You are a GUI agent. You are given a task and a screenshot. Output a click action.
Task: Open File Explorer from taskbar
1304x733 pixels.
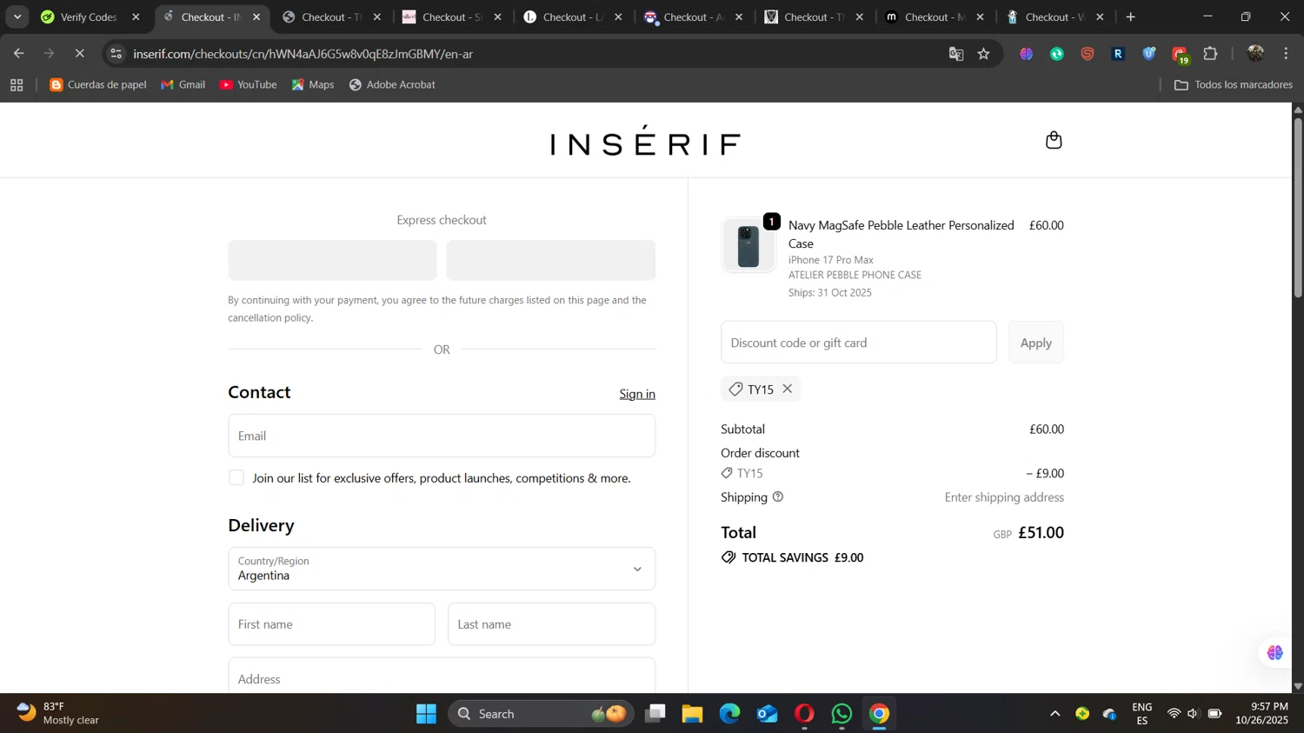(x=692, y=714)
